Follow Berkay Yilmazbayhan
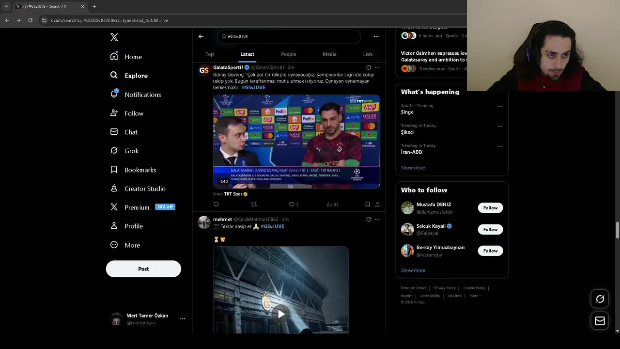Viewport: 620px width, 349px height. click(x=490, y=251)
